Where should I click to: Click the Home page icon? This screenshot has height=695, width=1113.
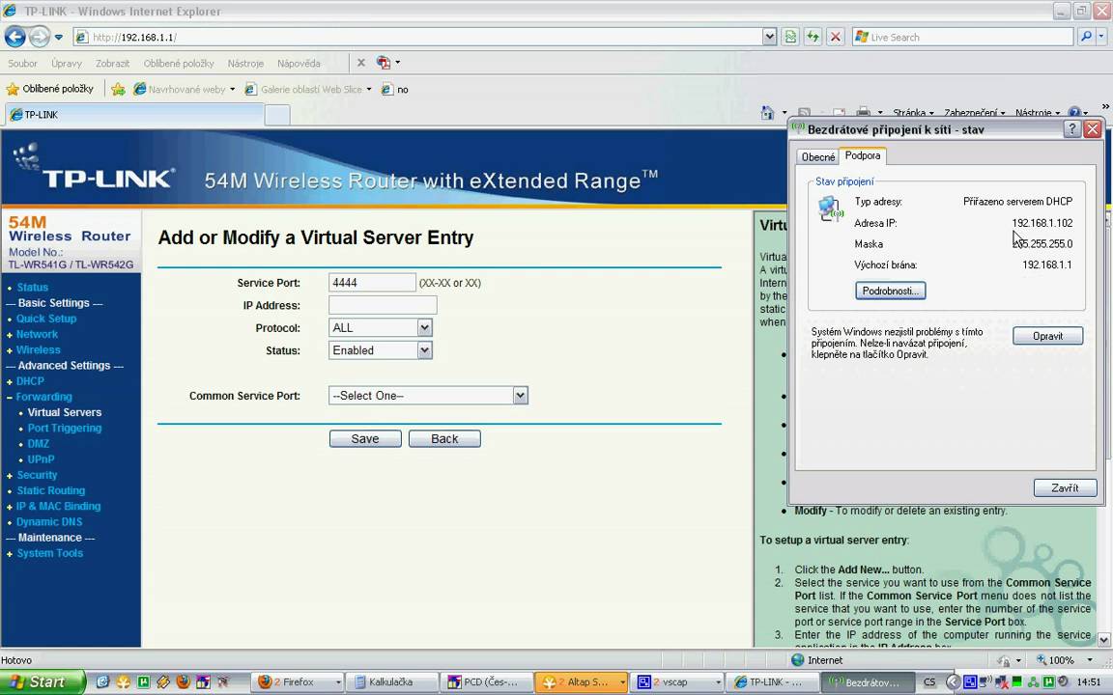click(x=767, y=113)
